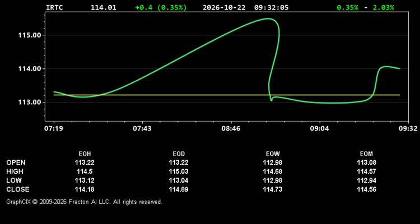
Task: Click the GraphCIX copyright notice
Action: [84, 202]
